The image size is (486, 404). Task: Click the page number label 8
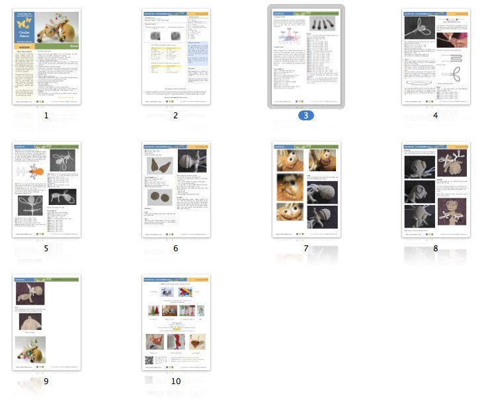[x=436, y=248]
